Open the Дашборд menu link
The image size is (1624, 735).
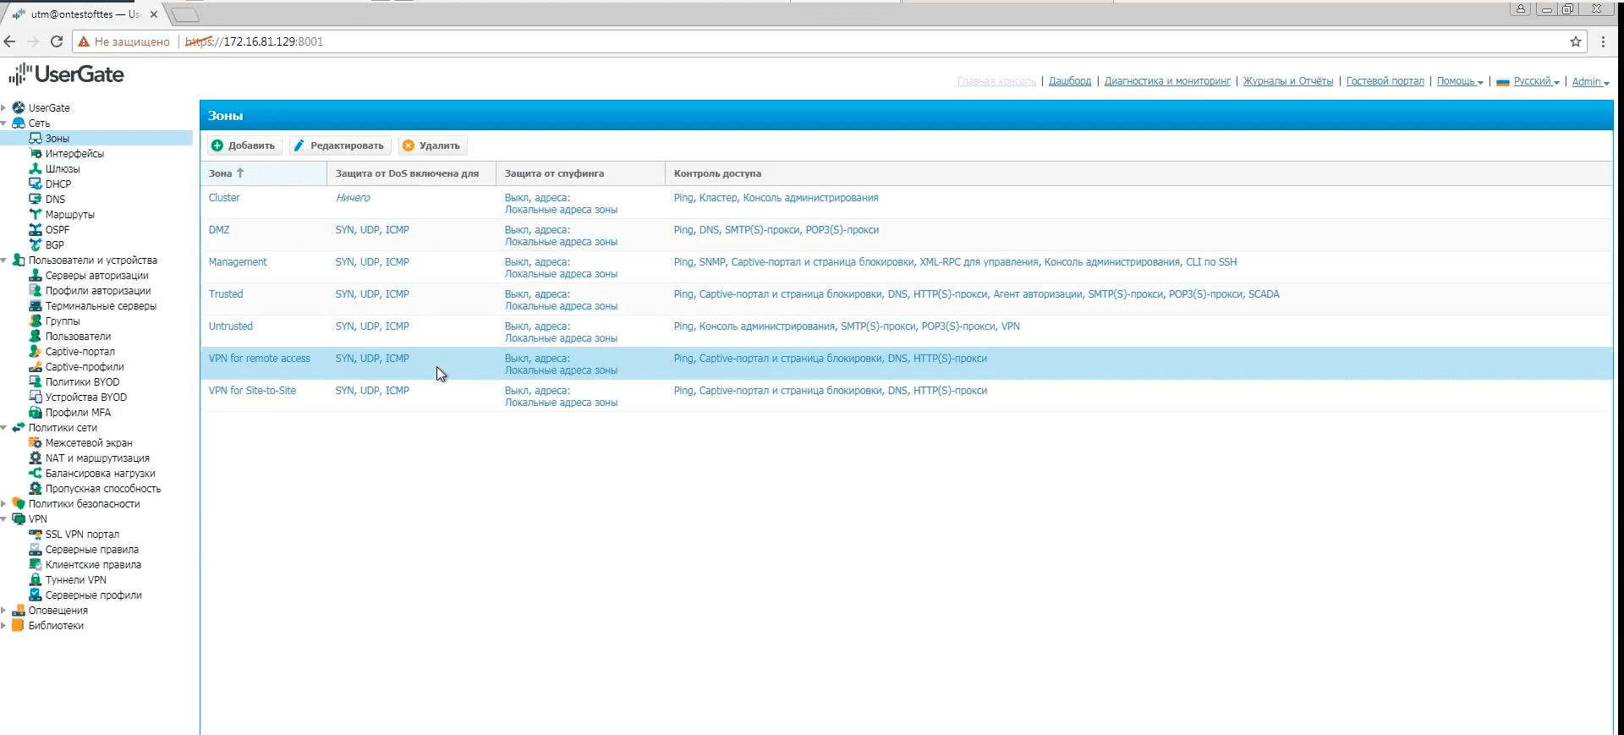(x=1070, y=81)
